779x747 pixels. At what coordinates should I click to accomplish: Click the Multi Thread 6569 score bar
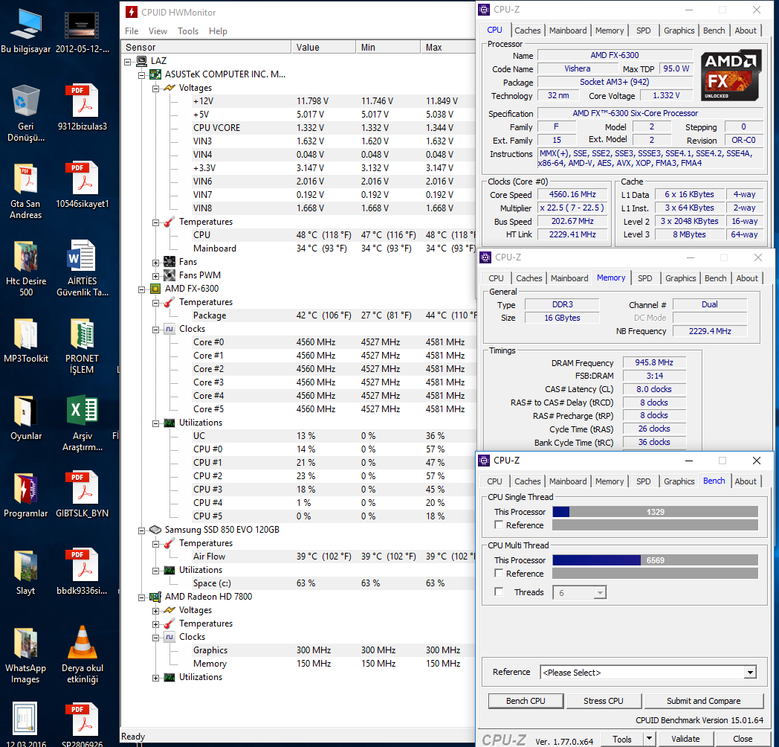point(655,560)
